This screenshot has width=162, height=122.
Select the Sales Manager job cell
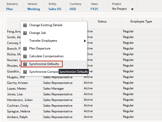pyautogui.click(x=53, y=89)
